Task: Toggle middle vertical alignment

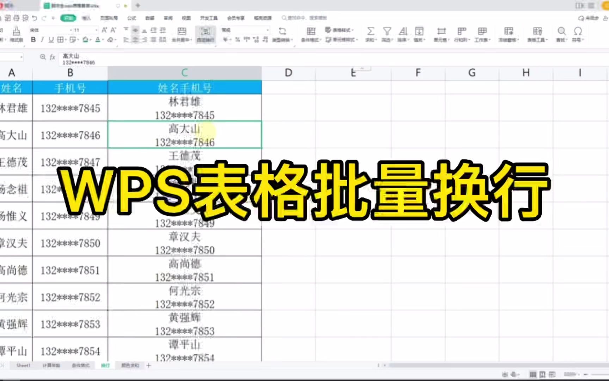Action: (x=135, y=30)
